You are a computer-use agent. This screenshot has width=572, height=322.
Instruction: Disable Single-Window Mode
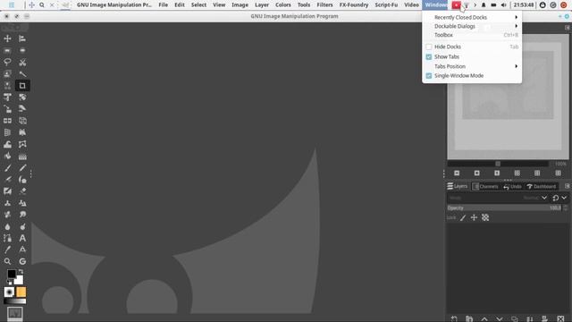429,75
